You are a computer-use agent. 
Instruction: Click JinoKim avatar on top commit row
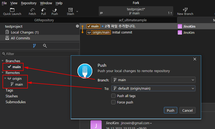coord(180,26)
